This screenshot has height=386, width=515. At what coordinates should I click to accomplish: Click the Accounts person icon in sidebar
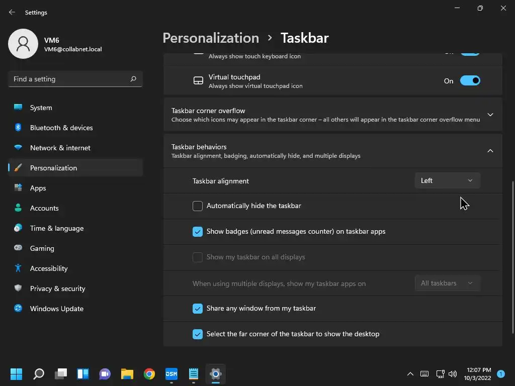[x=18, y=208]
